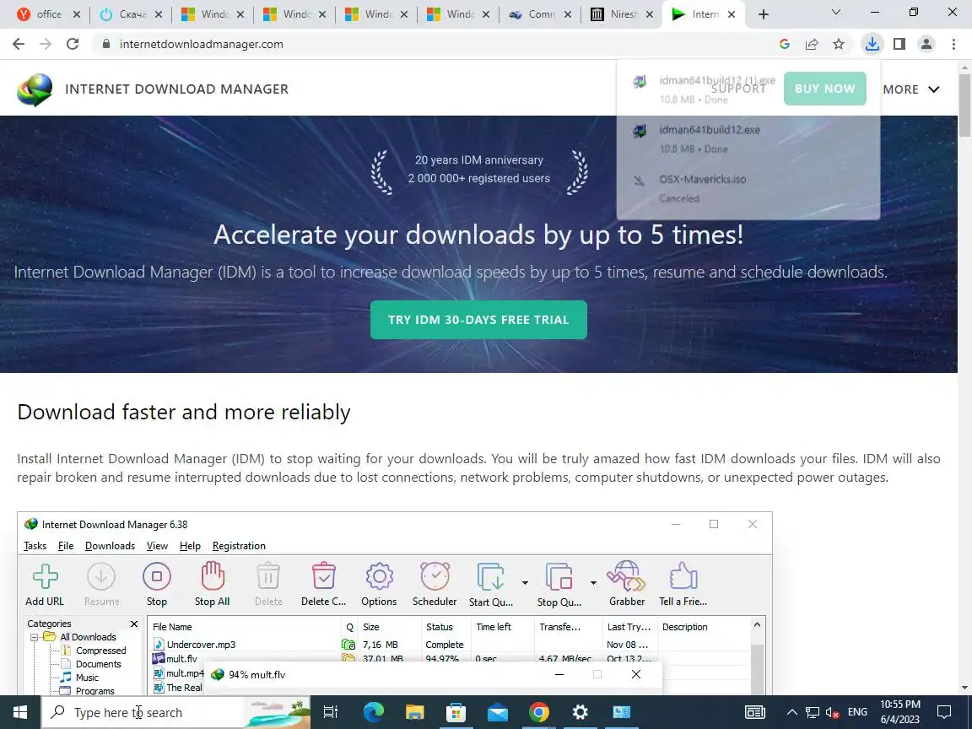The image size is (972, 729).
Task: Open idman641build12 (1).exe download entry
Action: coord(748,89)
